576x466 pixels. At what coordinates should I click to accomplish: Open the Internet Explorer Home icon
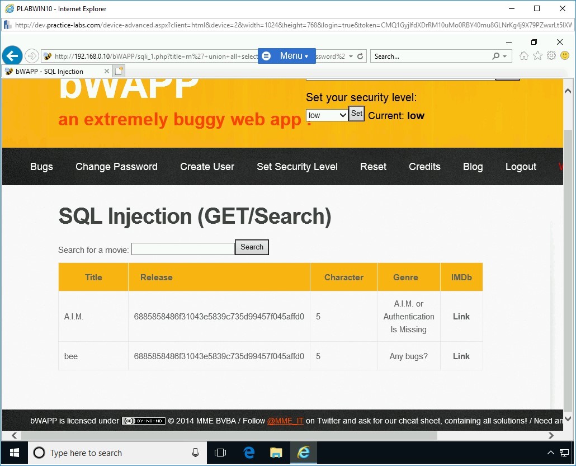tap(524, 56)
